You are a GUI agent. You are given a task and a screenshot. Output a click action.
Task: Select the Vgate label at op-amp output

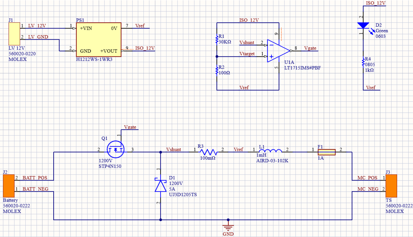[310, 48]
